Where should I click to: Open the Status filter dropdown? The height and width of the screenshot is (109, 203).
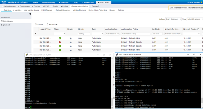(60, 34)
